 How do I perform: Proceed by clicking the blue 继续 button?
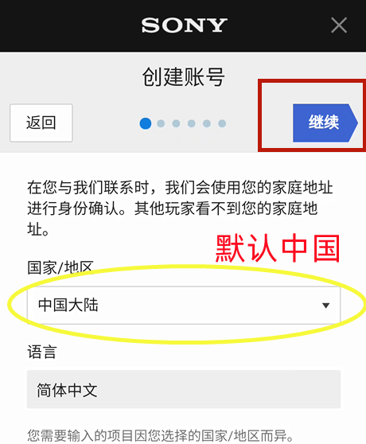(325, 123)
